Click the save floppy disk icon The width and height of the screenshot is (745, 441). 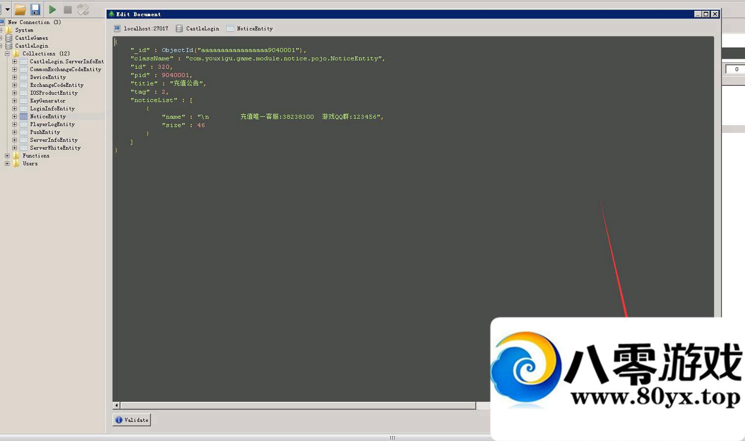pos(35,9)
